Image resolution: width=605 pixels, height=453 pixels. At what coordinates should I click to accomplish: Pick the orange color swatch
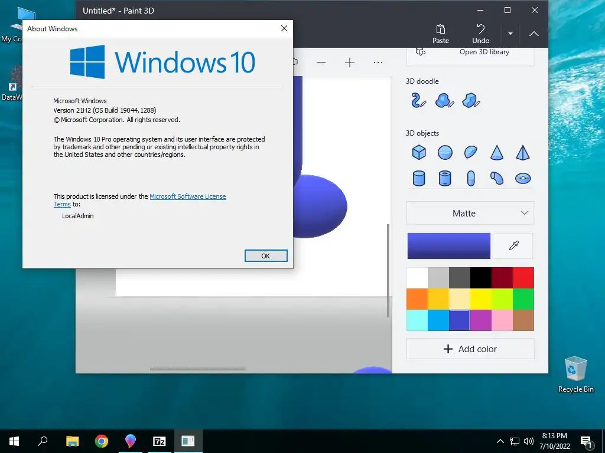tap(417, 299)
